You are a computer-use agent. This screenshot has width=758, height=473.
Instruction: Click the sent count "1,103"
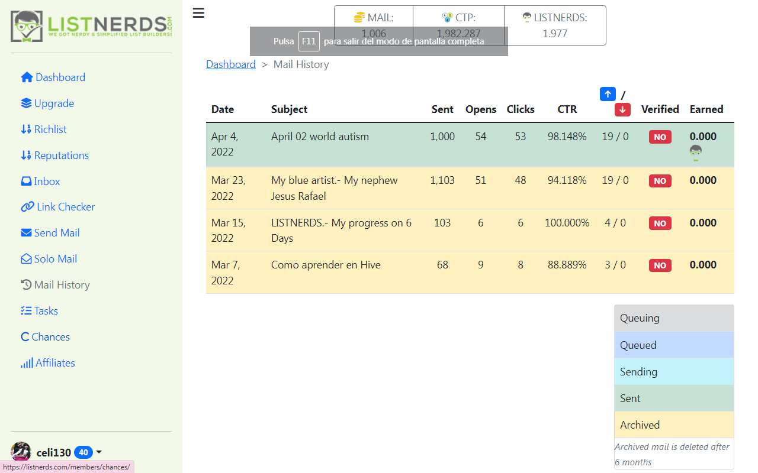442,180
